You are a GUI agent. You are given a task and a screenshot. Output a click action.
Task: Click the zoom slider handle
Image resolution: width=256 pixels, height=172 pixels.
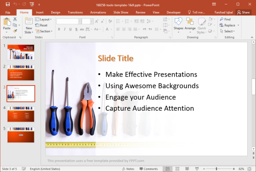pos(216,169)
